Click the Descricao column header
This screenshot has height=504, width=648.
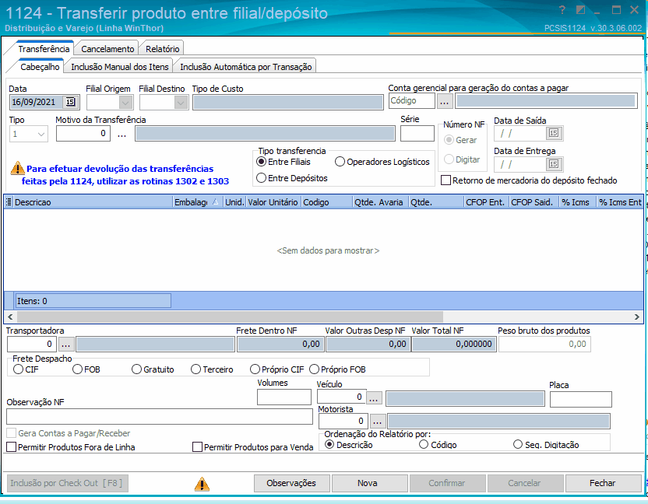tap(93, 202)
